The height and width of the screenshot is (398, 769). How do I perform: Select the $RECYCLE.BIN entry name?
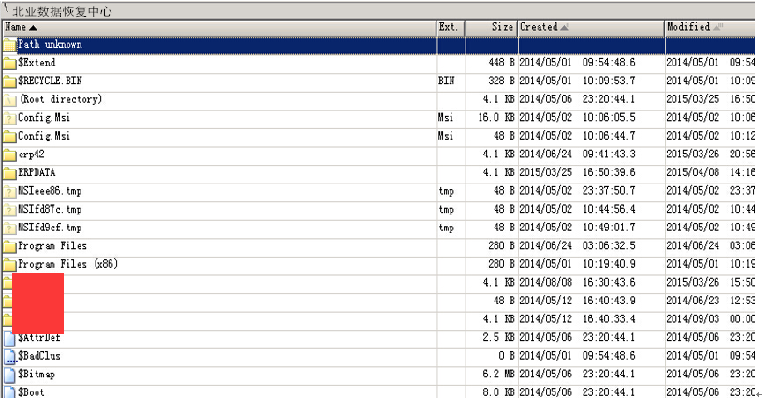pos(50,81)
